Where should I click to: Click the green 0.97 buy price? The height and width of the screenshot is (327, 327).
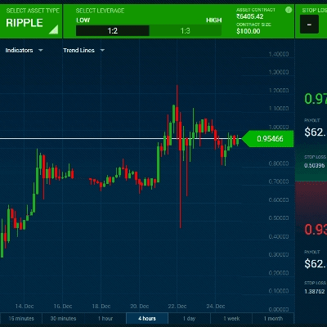tap(316, 99)
